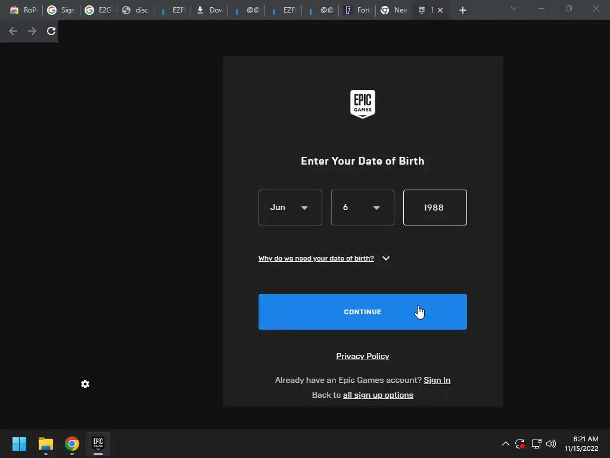The image size is (610, 458).
Task: Reload the page with the refresh icon
Action: (x=51, y=31)
